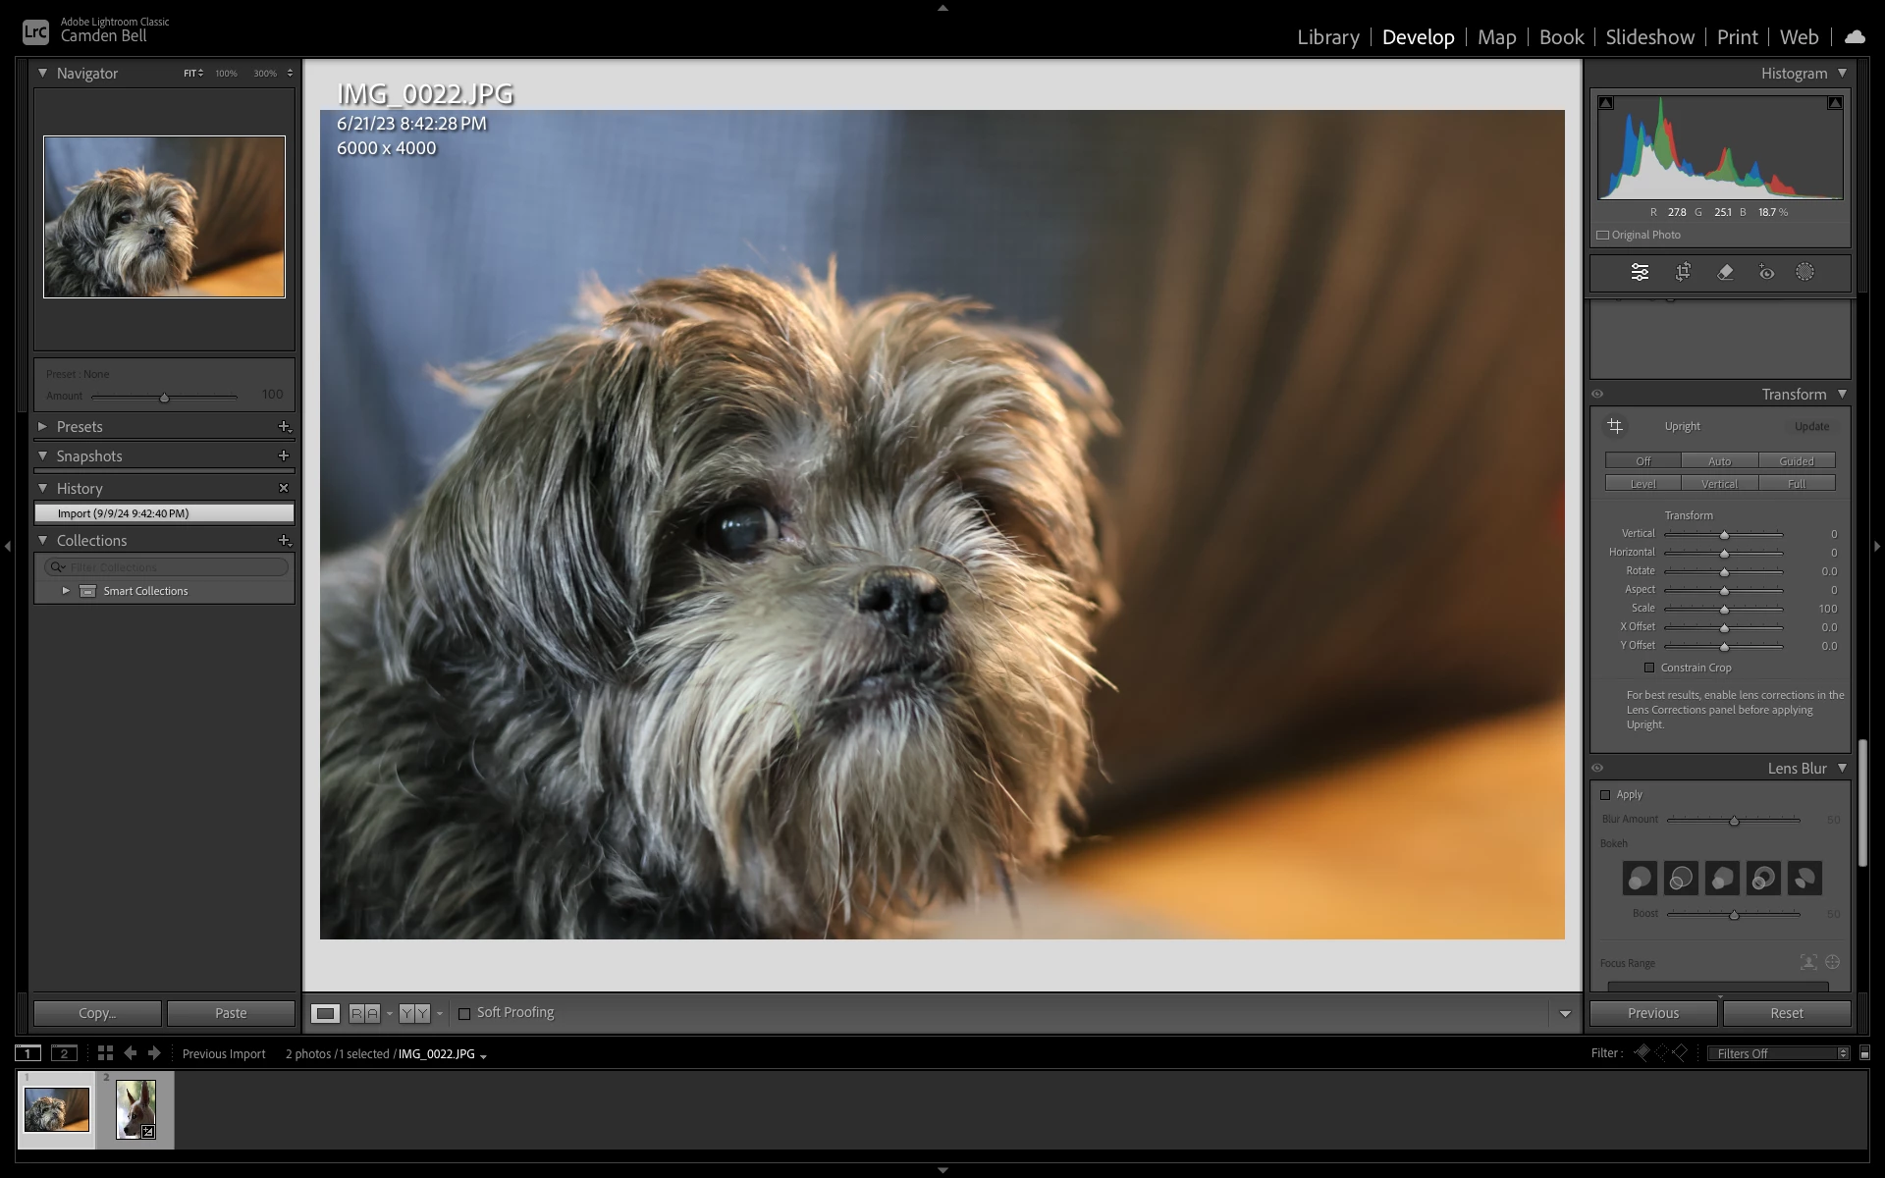Click the Rotate transform slider
1885x1178 pixels.
pos(1723,571)
